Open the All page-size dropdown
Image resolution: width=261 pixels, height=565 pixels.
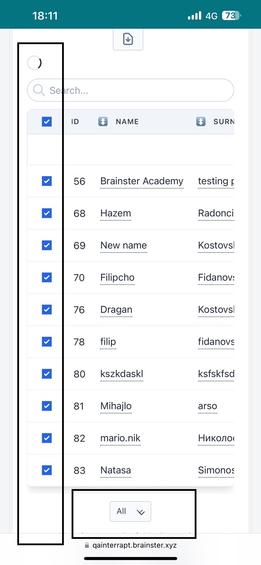click(x=130, y=511)
